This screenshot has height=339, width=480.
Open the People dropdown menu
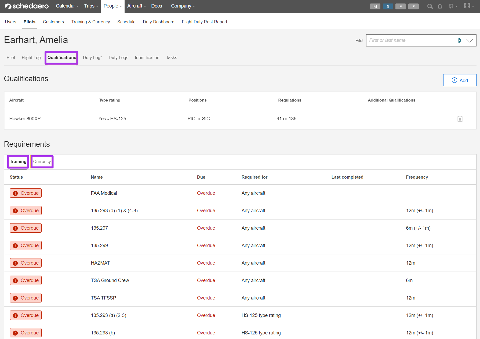point(113,6)
